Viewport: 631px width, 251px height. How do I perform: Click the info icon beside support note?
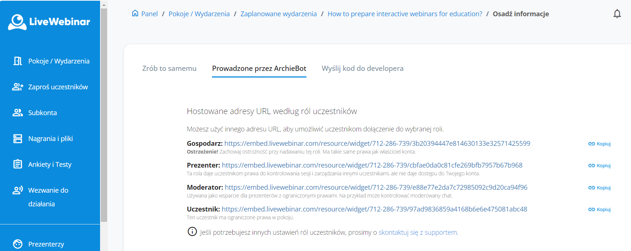click(x=192, y=232)
